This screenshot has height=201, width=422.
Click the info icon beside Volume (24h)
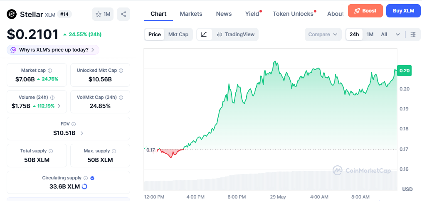tap(52, 97)
